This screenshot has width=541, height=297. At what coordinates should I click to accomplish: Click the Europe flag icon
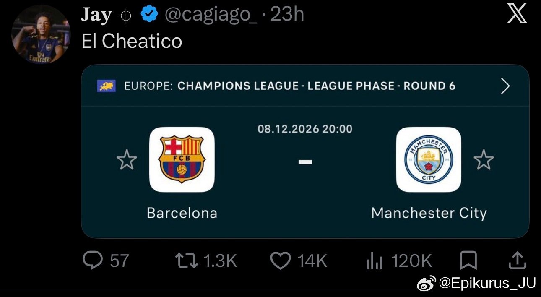107,86
